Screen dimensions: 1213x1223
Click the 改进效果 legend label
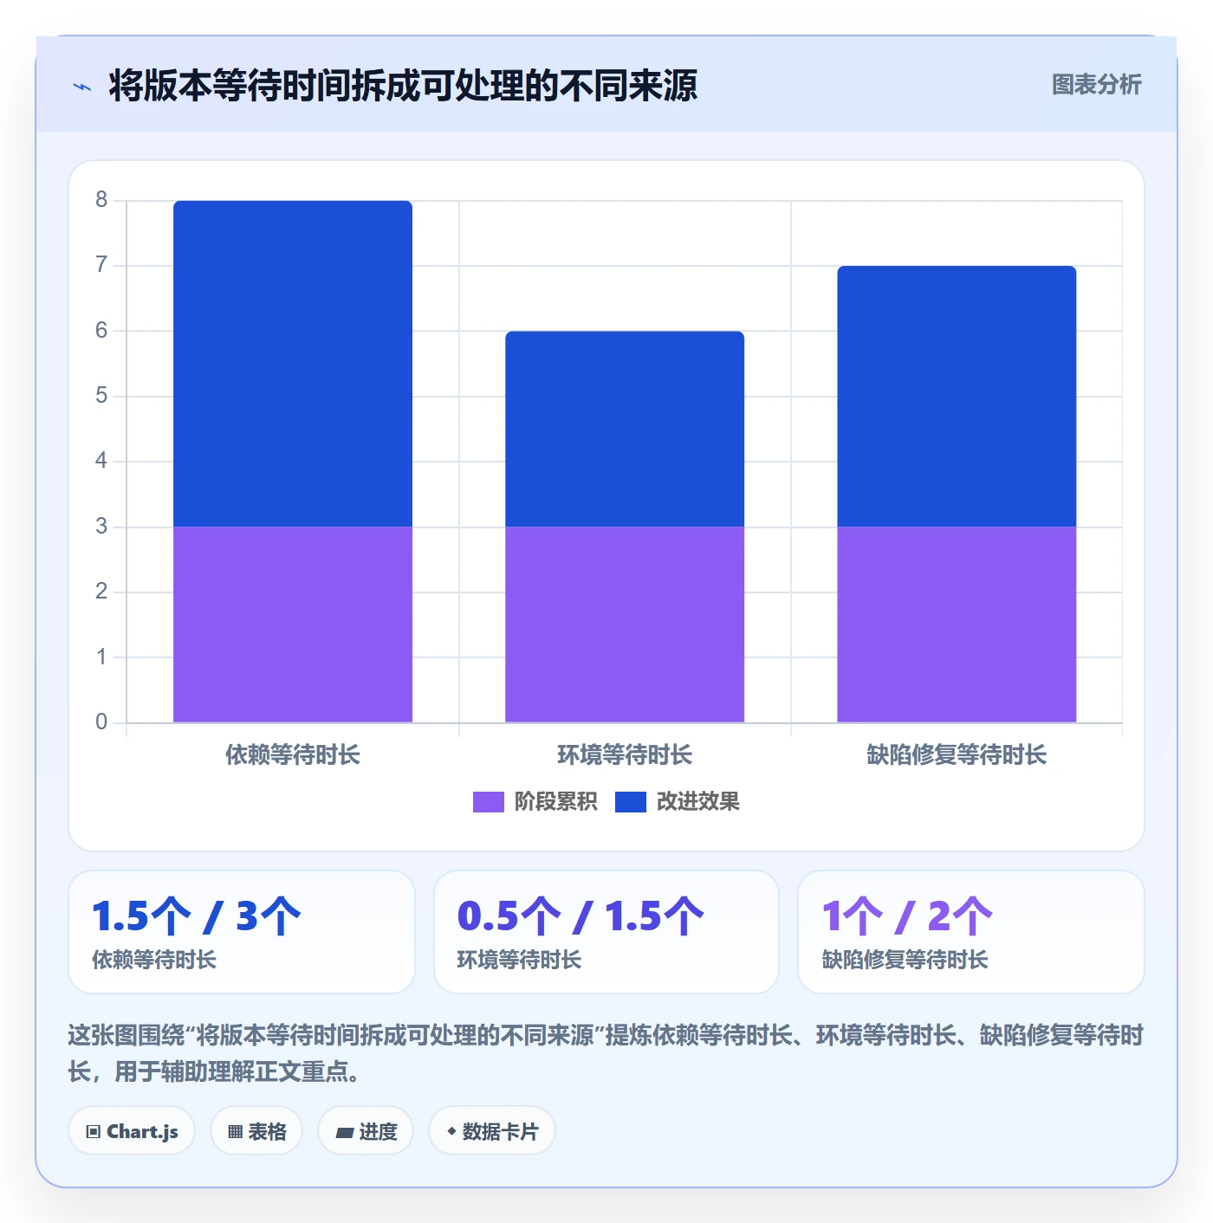point(697,802)
